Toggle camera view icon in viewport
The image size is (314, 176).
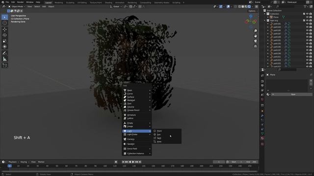tap(256, 41)
